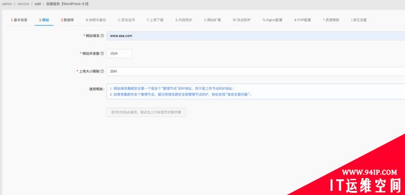Click the 使用帮助 label
This screenshot has width=405, height=195.
tap(97, 89)
